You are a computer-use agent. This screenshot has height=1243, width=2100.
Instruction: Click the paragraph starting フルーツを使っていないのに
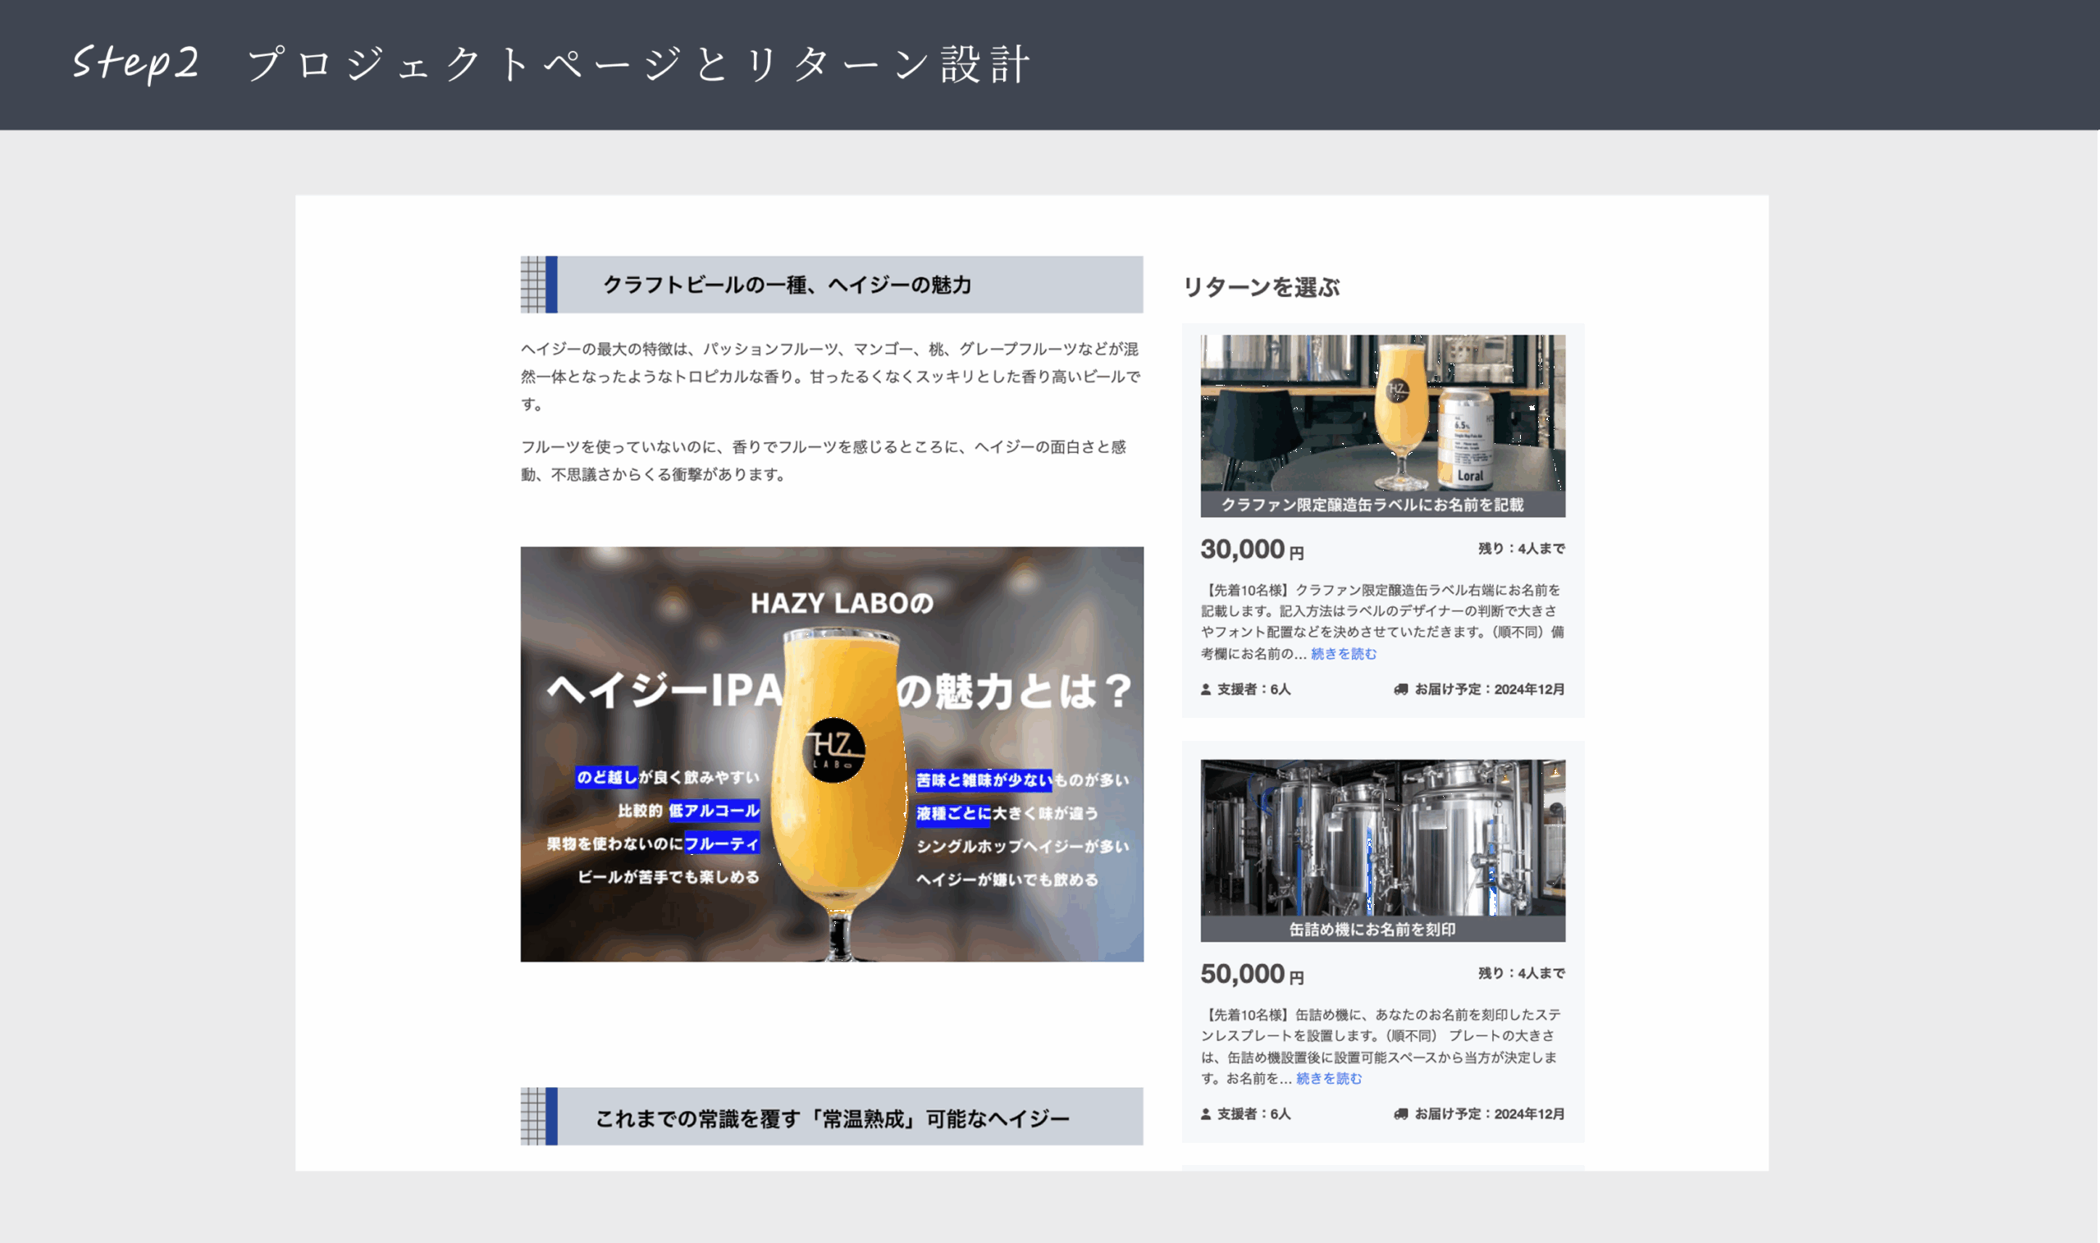click(x=824, y=460)
